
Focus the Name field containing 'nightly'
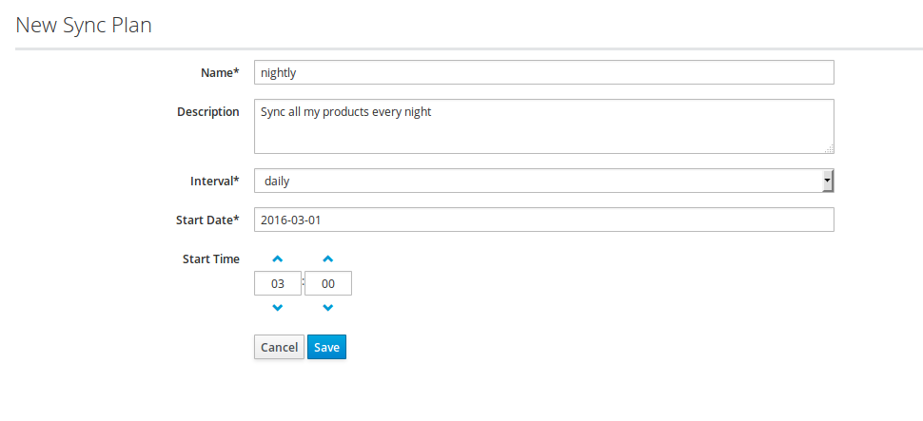543,72
